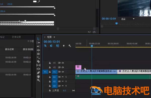
Task: Hide track V1 with eye icon
Action: pos(63,72)
